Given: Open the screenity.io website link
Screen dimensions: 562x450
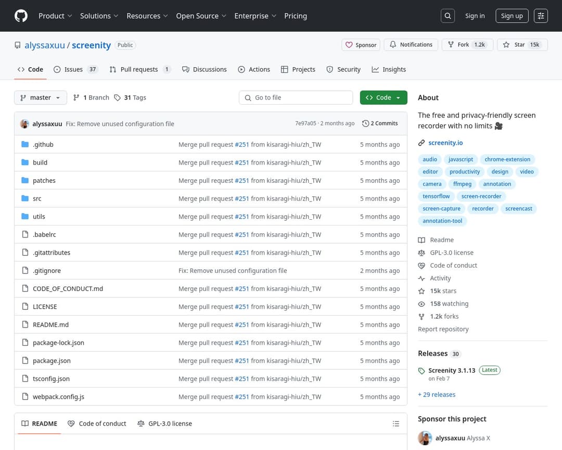Looking at the screenshot, I should pos(445,143).
